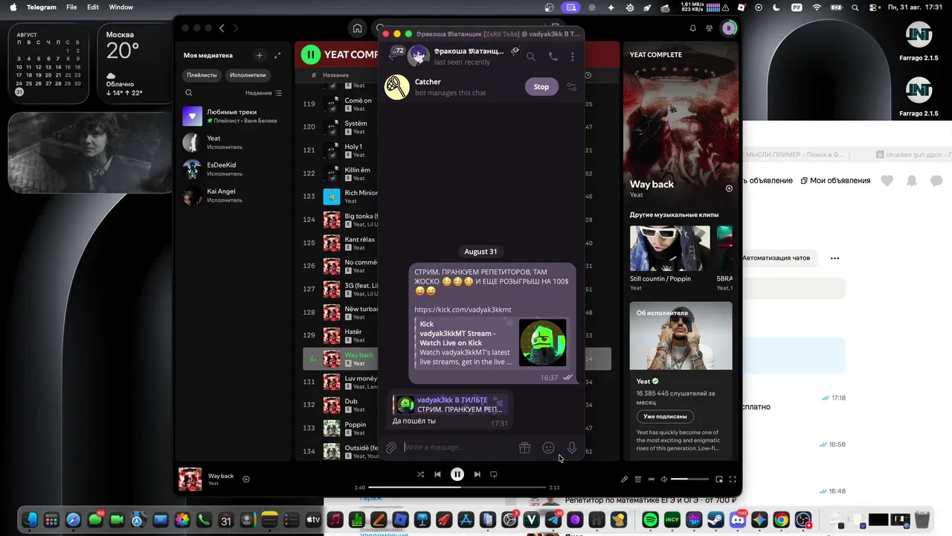The image size is (952, 536).
Task: Open Discord from the Dock
Action: [737, 520]
